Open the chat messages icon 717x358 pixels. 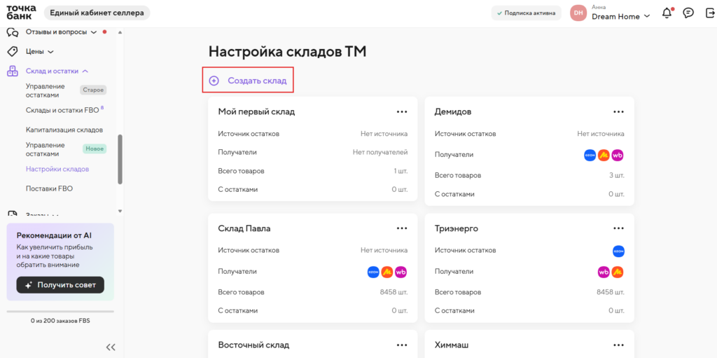pos(688,13)
